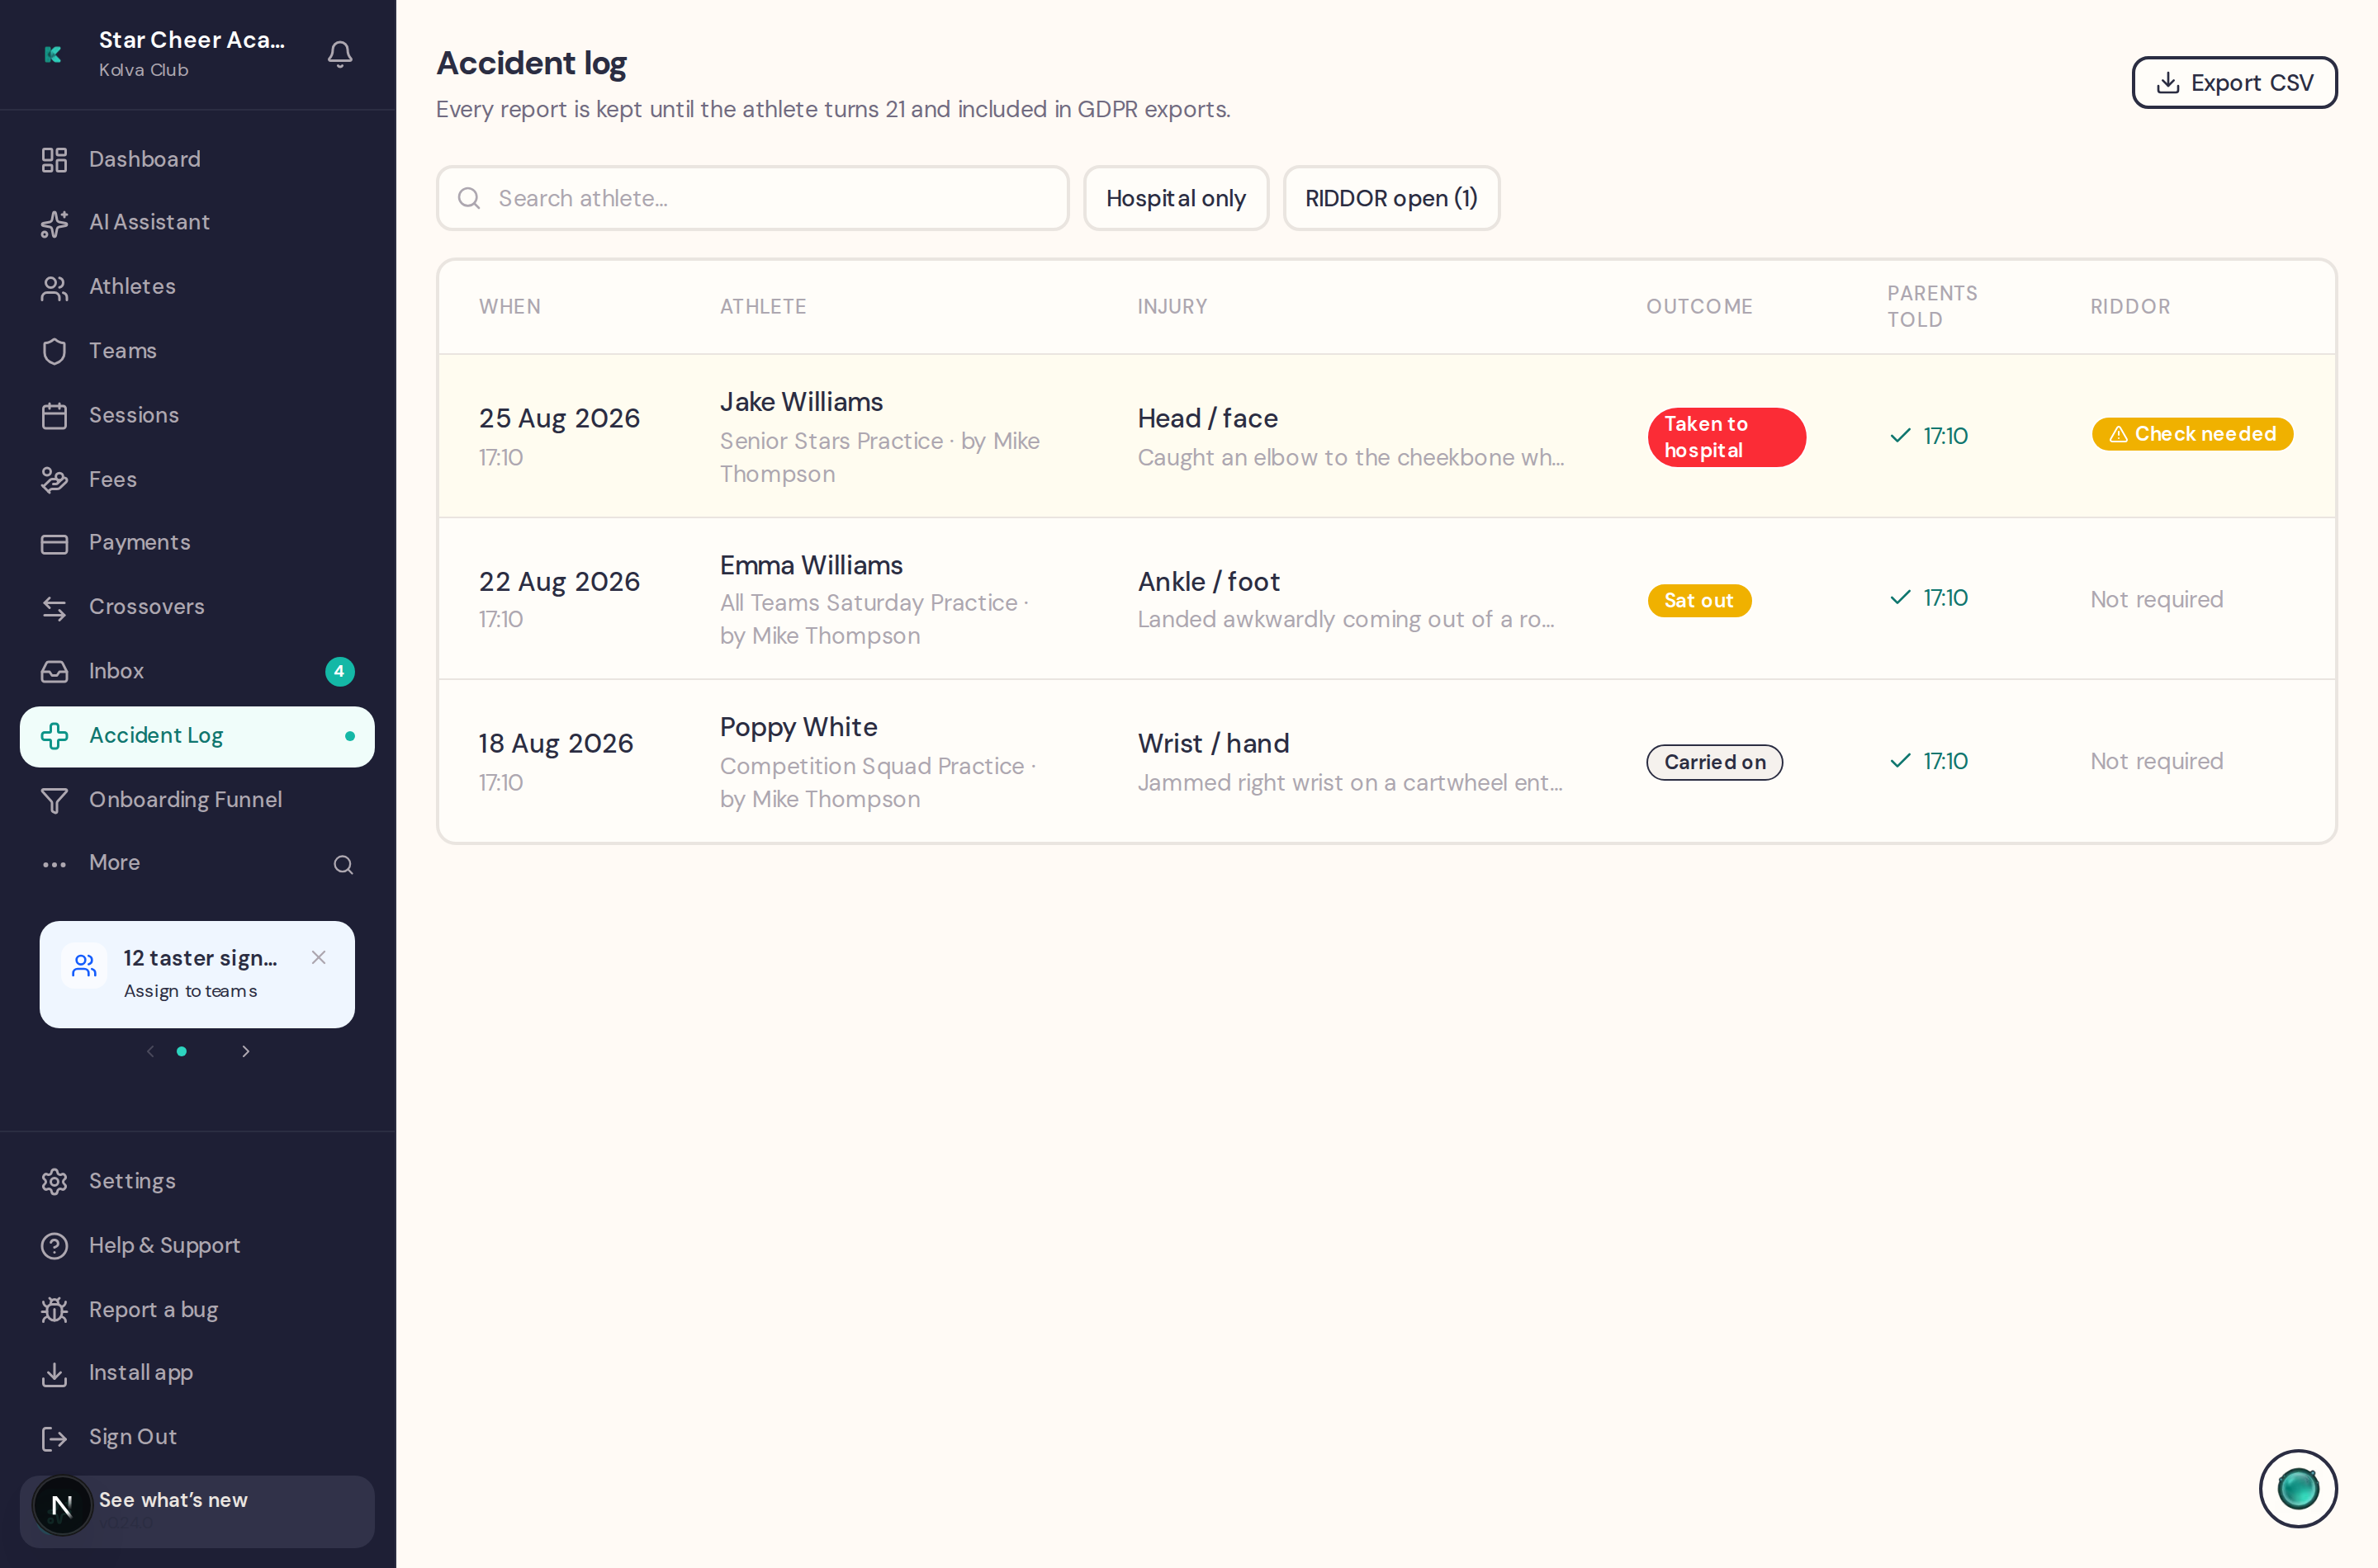The width and height of the screenshot is (2378, 1568).
Task: Toggle the Hospital only filter
Action: point(1176,198)
